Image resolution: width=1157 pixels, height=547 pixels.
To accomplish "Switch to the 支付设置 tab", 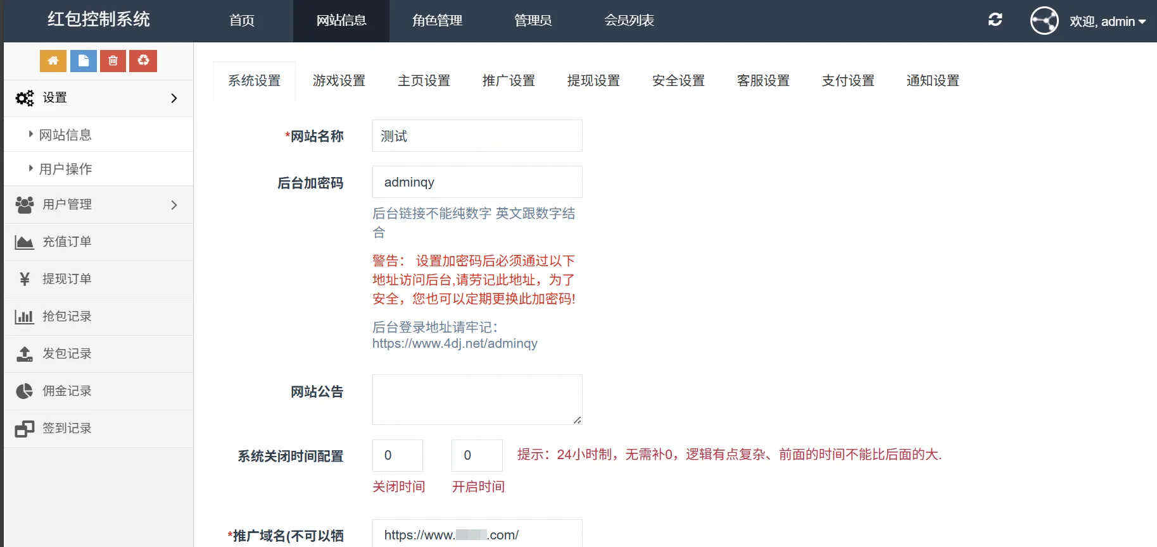I will [847, 81].
